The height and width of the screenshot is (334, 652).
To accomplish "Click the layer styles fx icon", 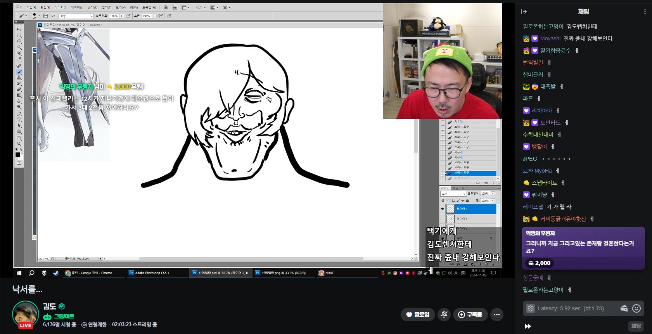I will click(459, 264).
